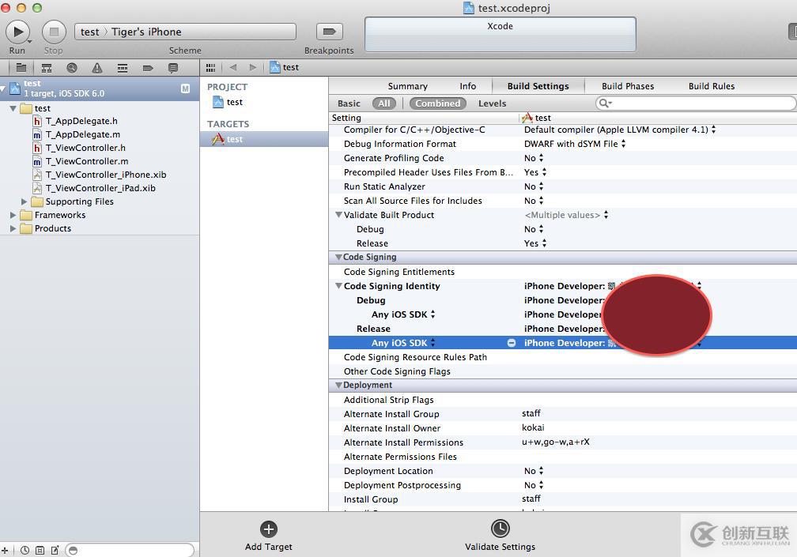Viewport: 797px width, 557px height.
Task: Open the Log navigator icon
Action: click(x=173, y=67)
